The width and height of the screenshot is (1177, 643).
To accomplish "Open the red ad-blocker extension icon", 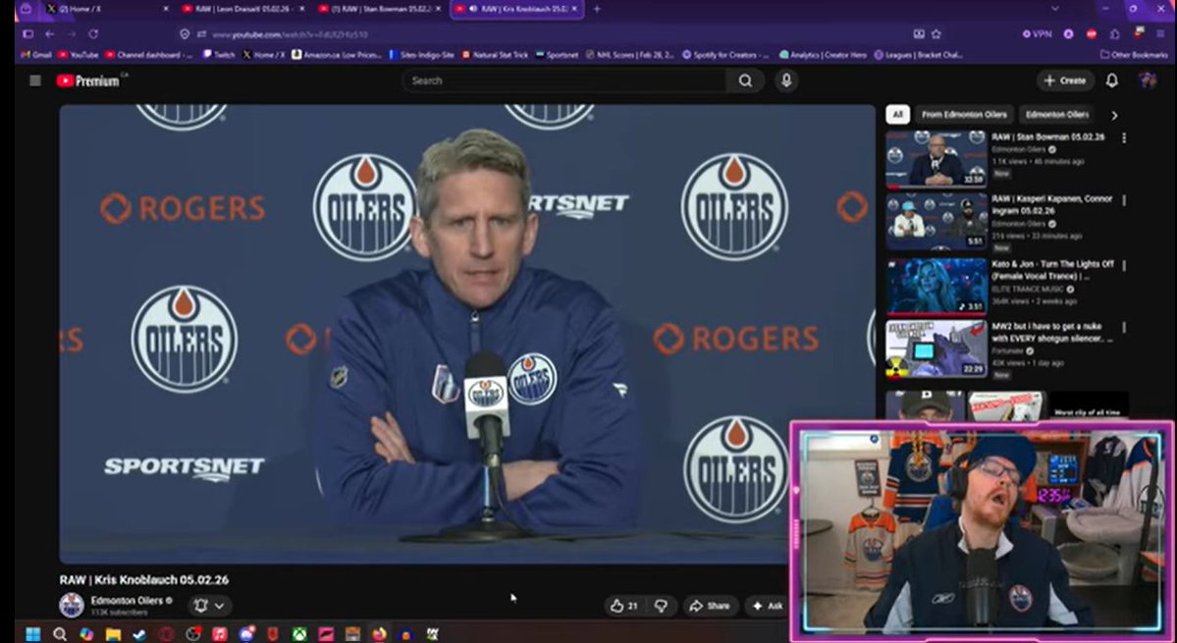I will tap(1092, 33).
